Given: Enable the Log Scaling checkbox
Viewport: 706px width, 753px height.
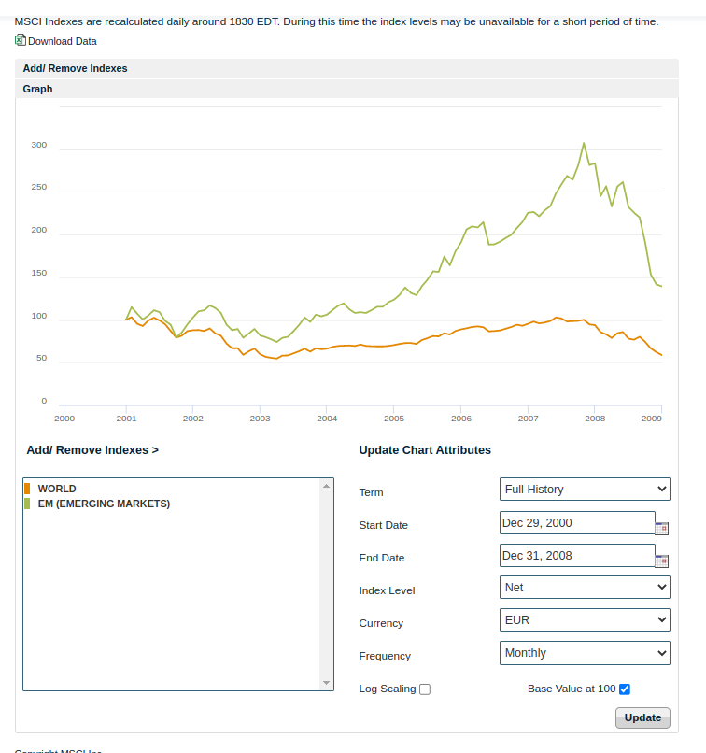Looking at the screenshot, I should click(x=425, y=689).
